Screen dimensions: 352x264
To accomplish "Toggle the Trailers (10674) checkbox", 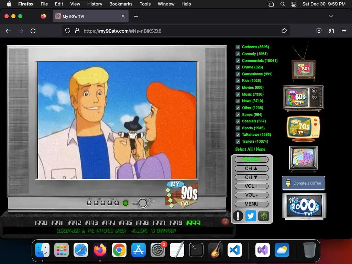I will click(238, 141).
